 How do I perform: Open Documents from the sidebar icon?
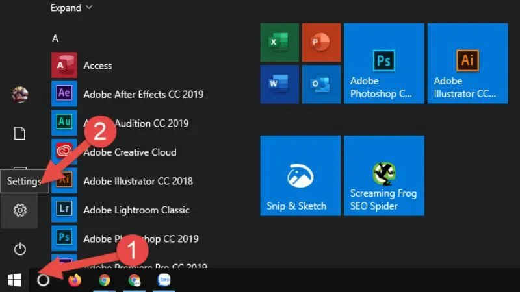(19, 133)
